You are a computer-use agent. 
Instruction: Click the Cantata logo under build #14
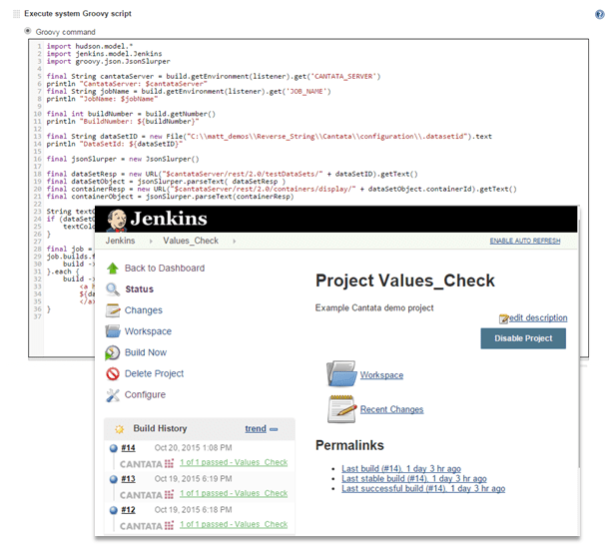147,464
